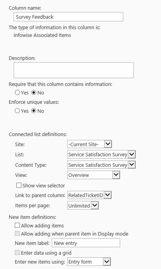161x269 pixels.
Task: Open the Content Type dropdown
Action: 101,165
